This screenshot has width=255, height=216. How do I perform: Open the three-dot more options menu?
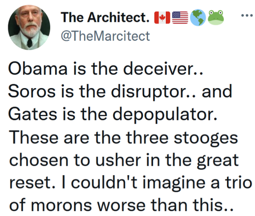247,15
